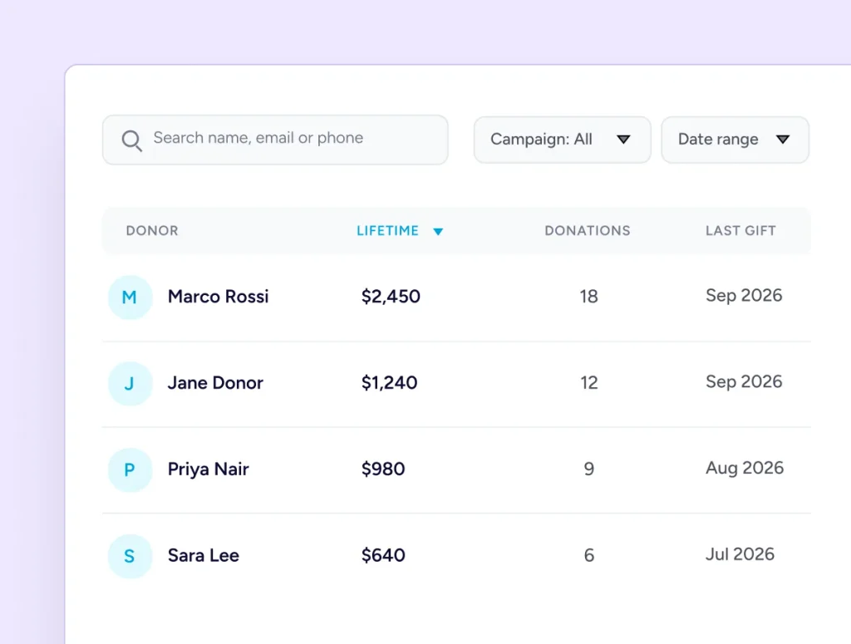851x644 pixels.
Task: Open the Marco Rossi donor name
Action: click(x=219, y=296)
